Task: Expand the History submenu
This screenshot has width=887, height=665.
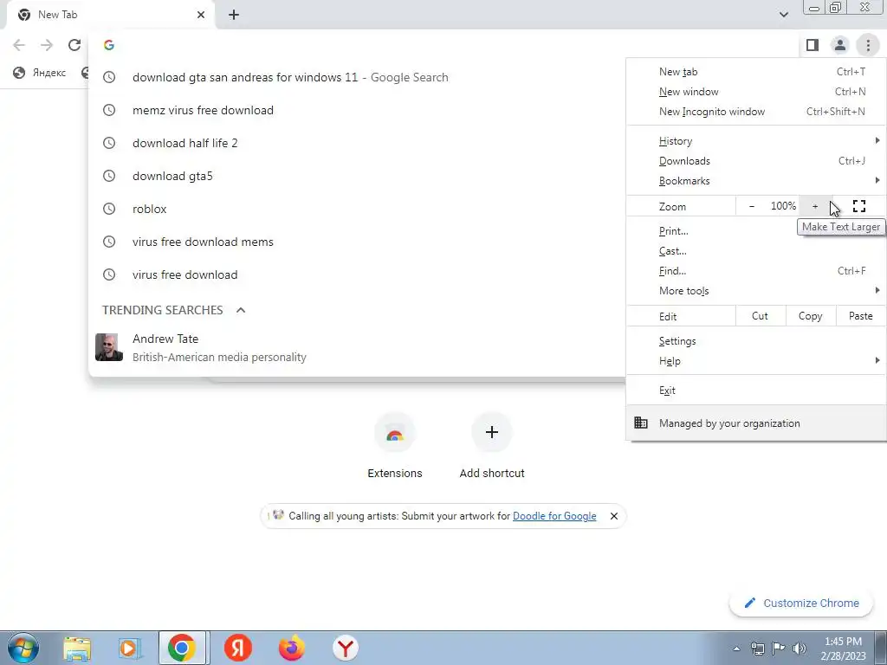Action: [755, 141]
